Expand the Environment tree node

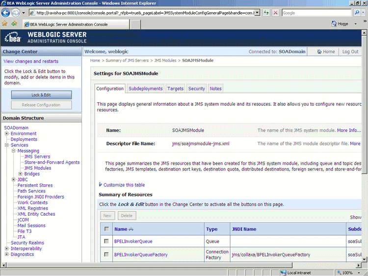[x=6, y=133]
